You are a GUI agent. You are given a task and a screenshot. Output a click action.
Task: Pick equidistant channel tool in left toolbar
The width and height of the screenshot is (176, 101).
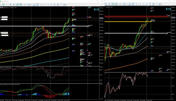point(55,5)
